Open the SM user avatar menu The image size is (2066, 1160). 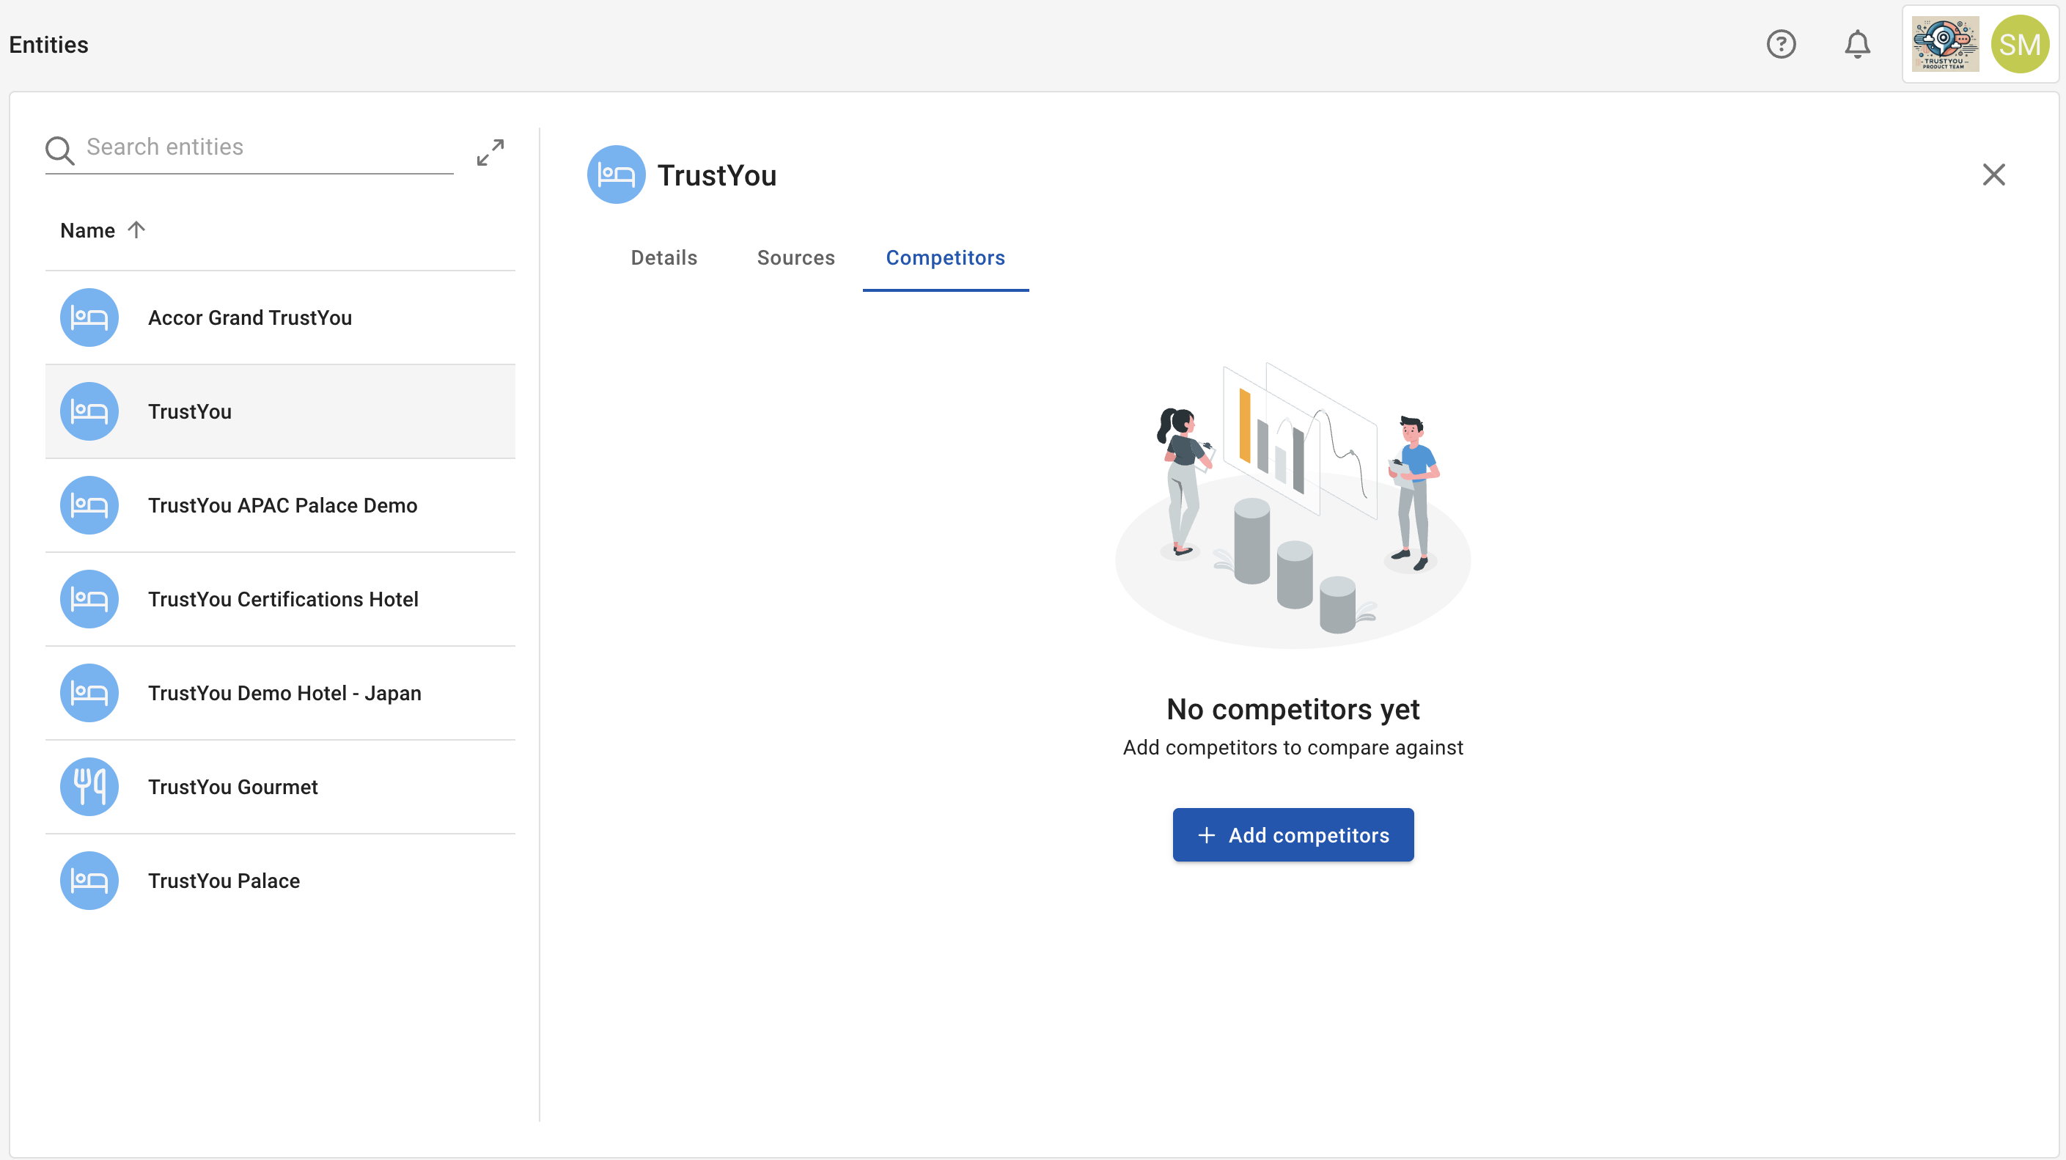(2020, 44)
